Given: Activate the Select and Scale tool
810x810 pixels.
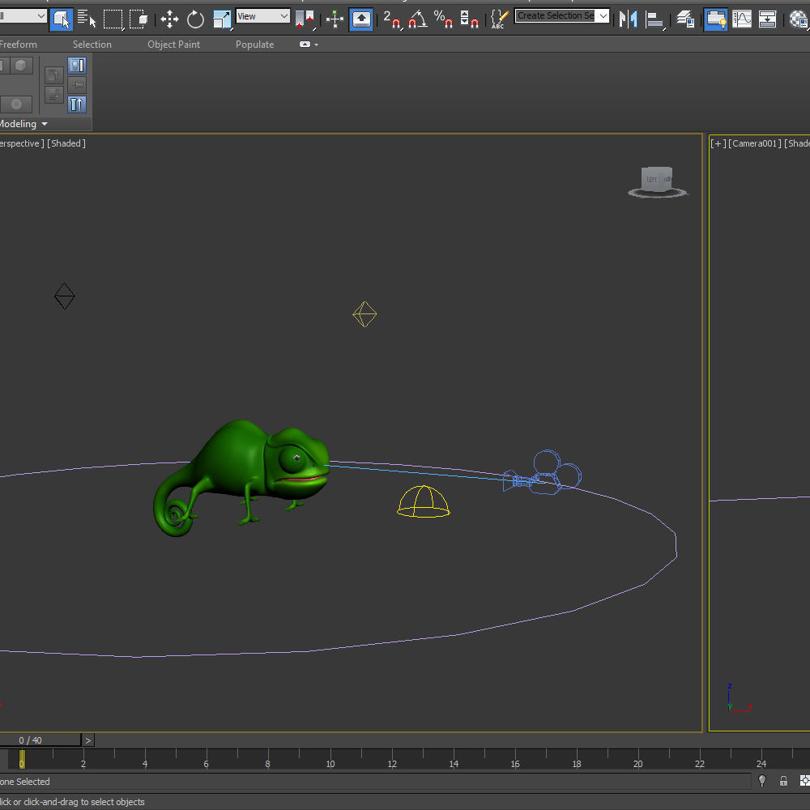Looking at the screenshot, I should pos(222,19).
